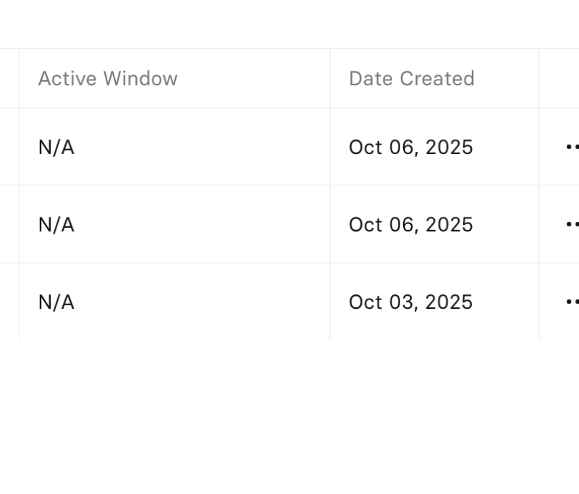Click the divider right of the Date Created header
Screen dimensions: 579x494
(x=539, y=78)
